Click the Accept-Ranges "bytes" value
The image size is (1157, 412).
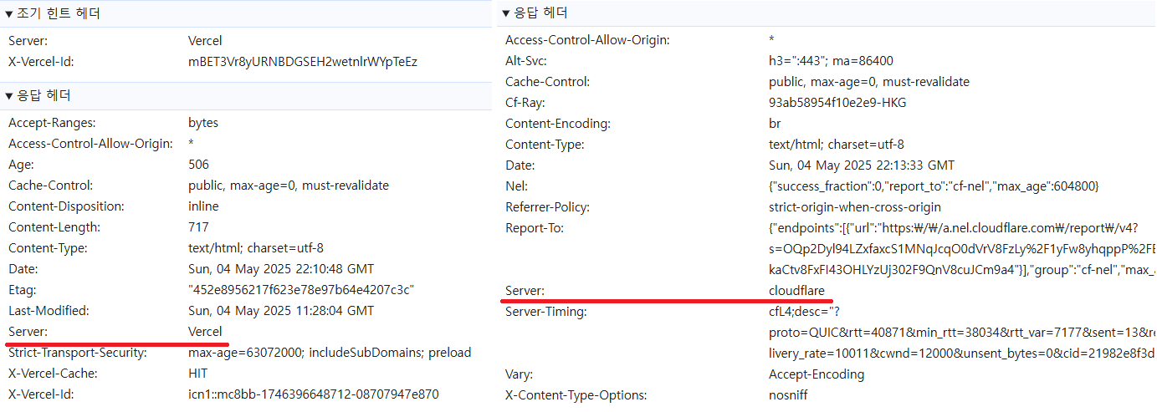tap(203, 123)
